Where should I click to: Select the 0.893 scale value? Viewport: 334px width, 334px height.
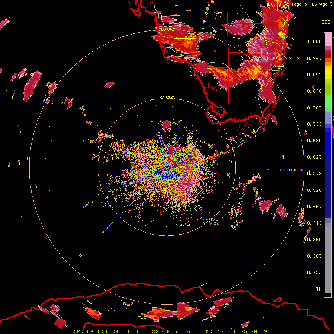[314, 75]
